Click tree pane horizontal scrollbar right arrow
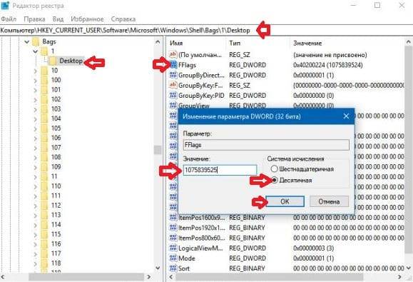Screen dimensions: 413x282 [148, 277]
